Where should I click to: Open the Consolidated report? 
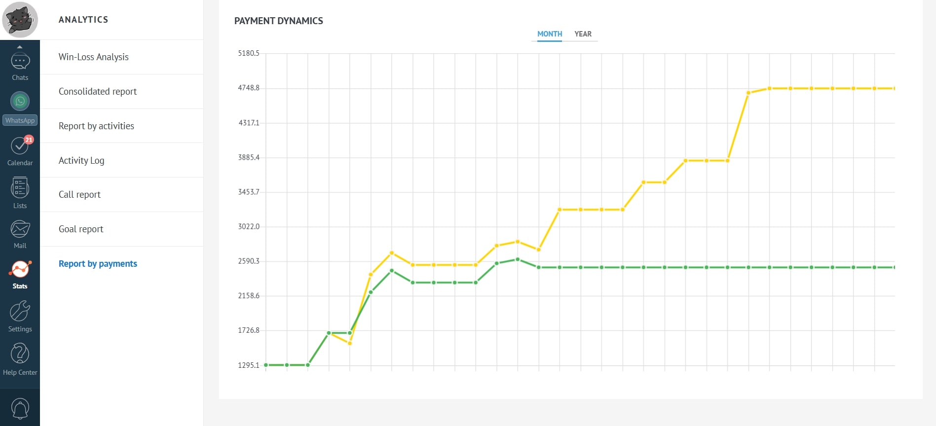click(98, 92)
